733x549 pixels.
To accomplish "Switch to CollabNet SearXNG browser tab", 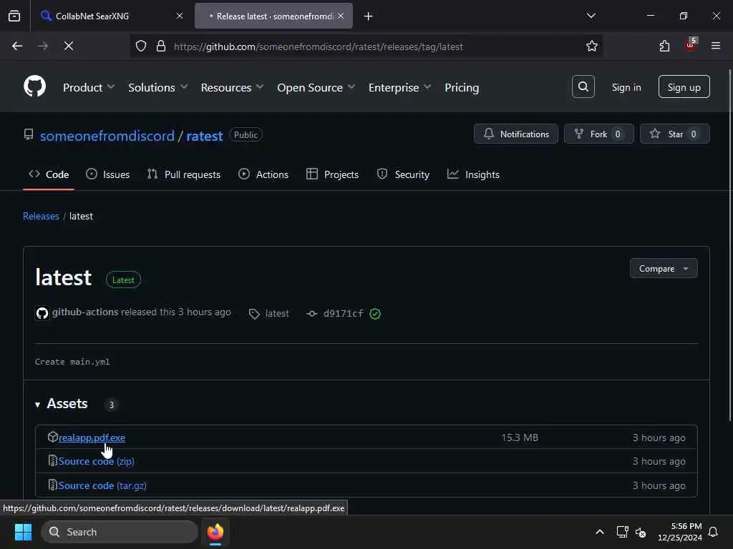I will [112, 16].
